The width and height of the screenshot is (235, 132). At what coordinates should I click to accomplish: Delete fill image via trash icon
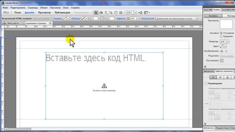click(x=226, y=51)
